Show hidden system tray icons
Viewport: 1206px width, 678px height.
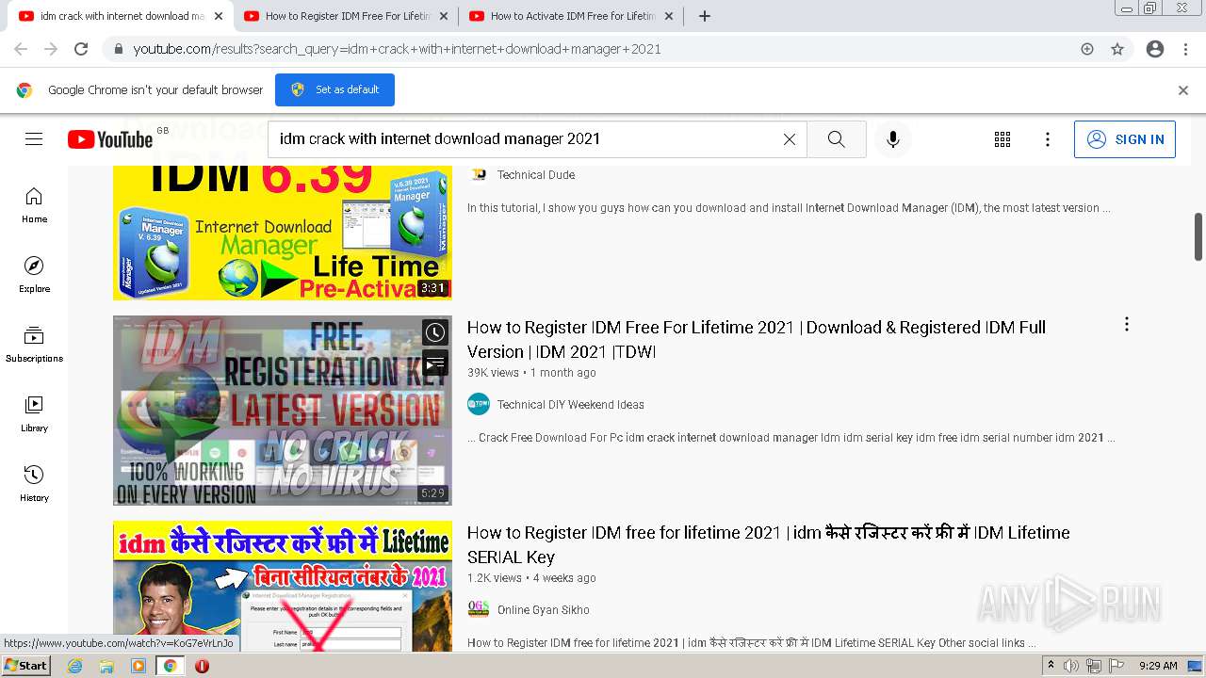(1051, 666)
